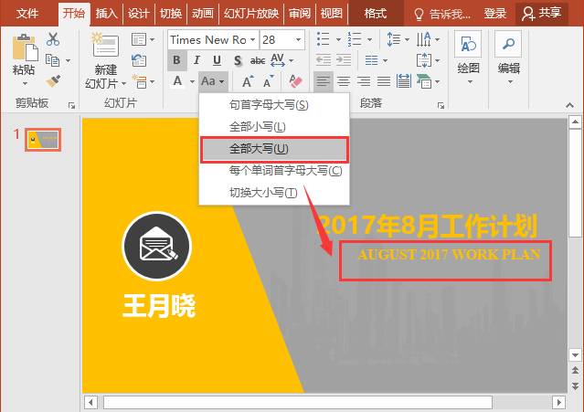Select the Format Painter brush icon
584x412 pixels.
53,80
